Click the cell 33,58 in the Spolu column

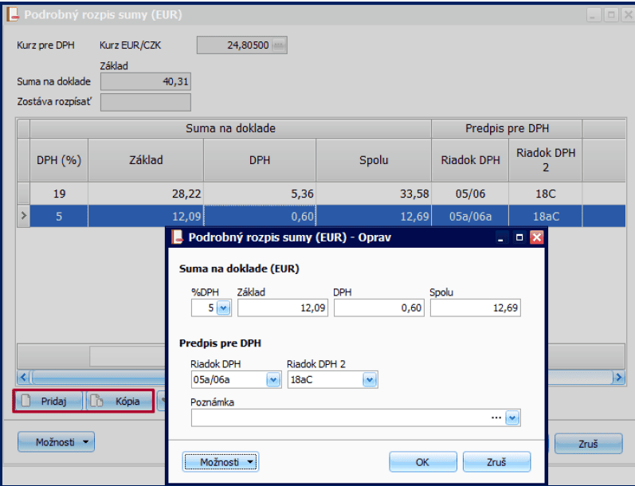click(374, 194)
